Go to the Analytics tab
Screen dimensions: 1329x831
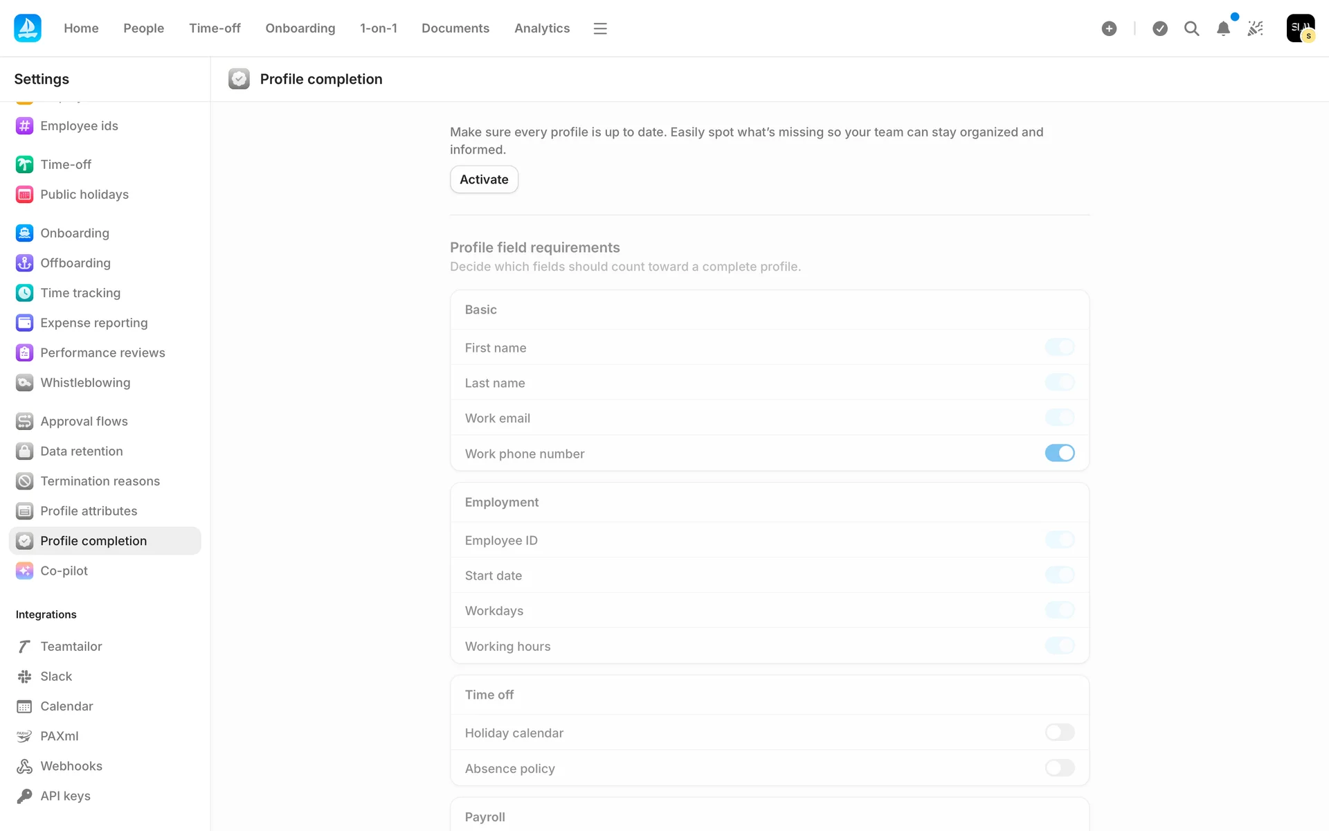coord(541,28)
